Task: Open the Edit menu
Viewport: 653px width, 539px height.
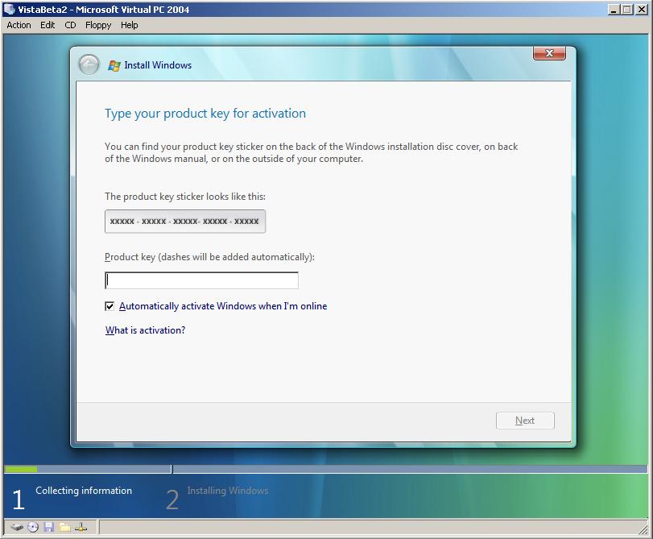Action: point(48,25)
